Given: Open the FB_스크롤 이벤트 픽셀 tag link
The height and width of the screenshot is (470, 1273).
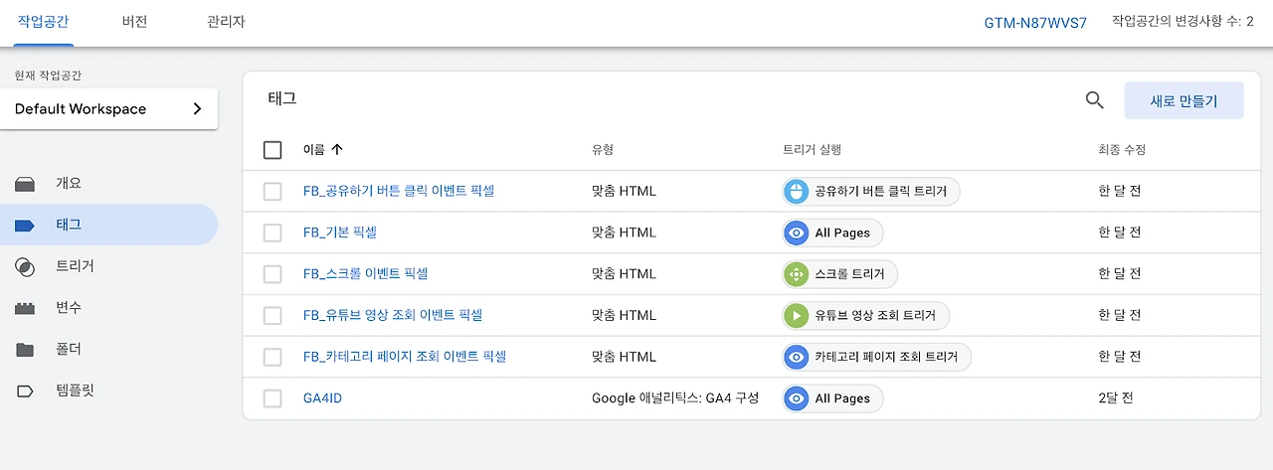Looking at the screenshot, I should (x=365, y=273).
